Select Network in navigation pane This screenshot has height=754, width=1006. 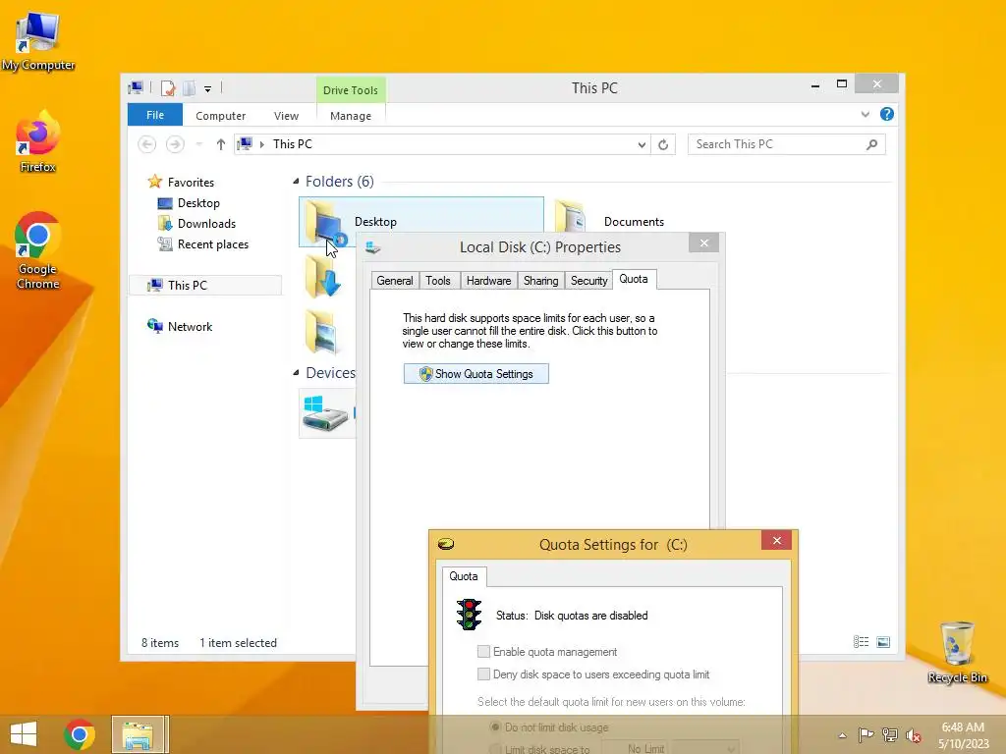pos(190,326)
